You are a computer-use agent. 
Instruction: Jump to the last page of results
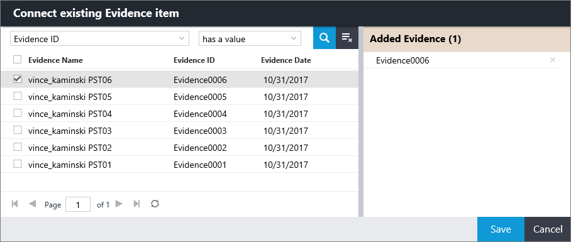[136, 204]
